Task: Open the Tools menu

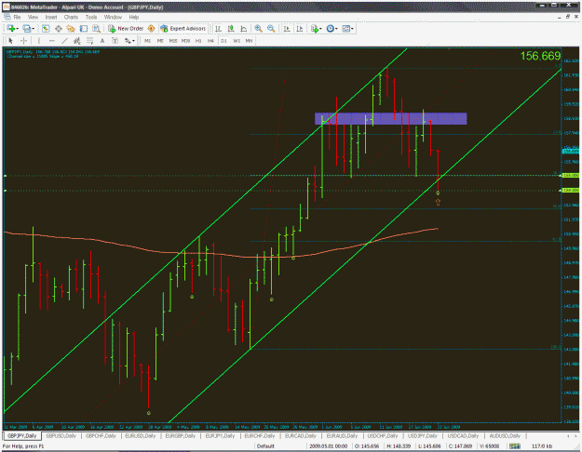Action: 91,17
